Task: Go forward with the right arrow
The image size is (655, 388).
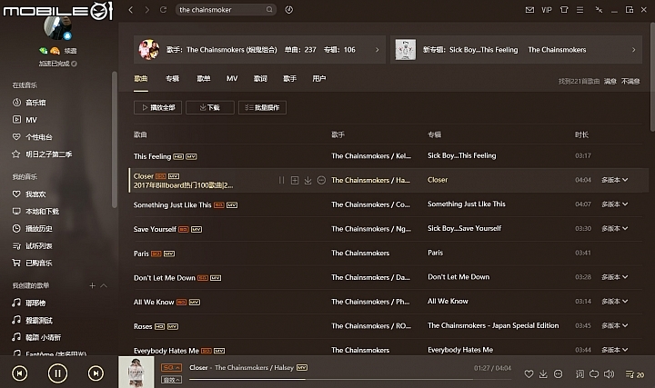Action: point(147,10)
